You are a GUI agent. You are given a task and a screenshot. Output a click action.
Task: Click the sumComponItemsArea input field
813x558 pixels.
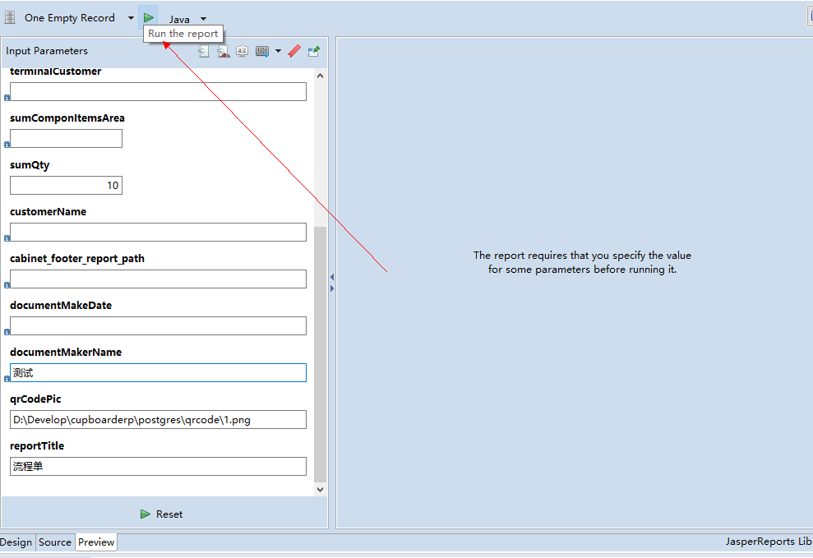coord(66,138)
